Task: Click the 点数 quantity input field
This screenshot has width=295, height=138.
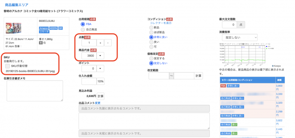Action: [x=89, y=43]
